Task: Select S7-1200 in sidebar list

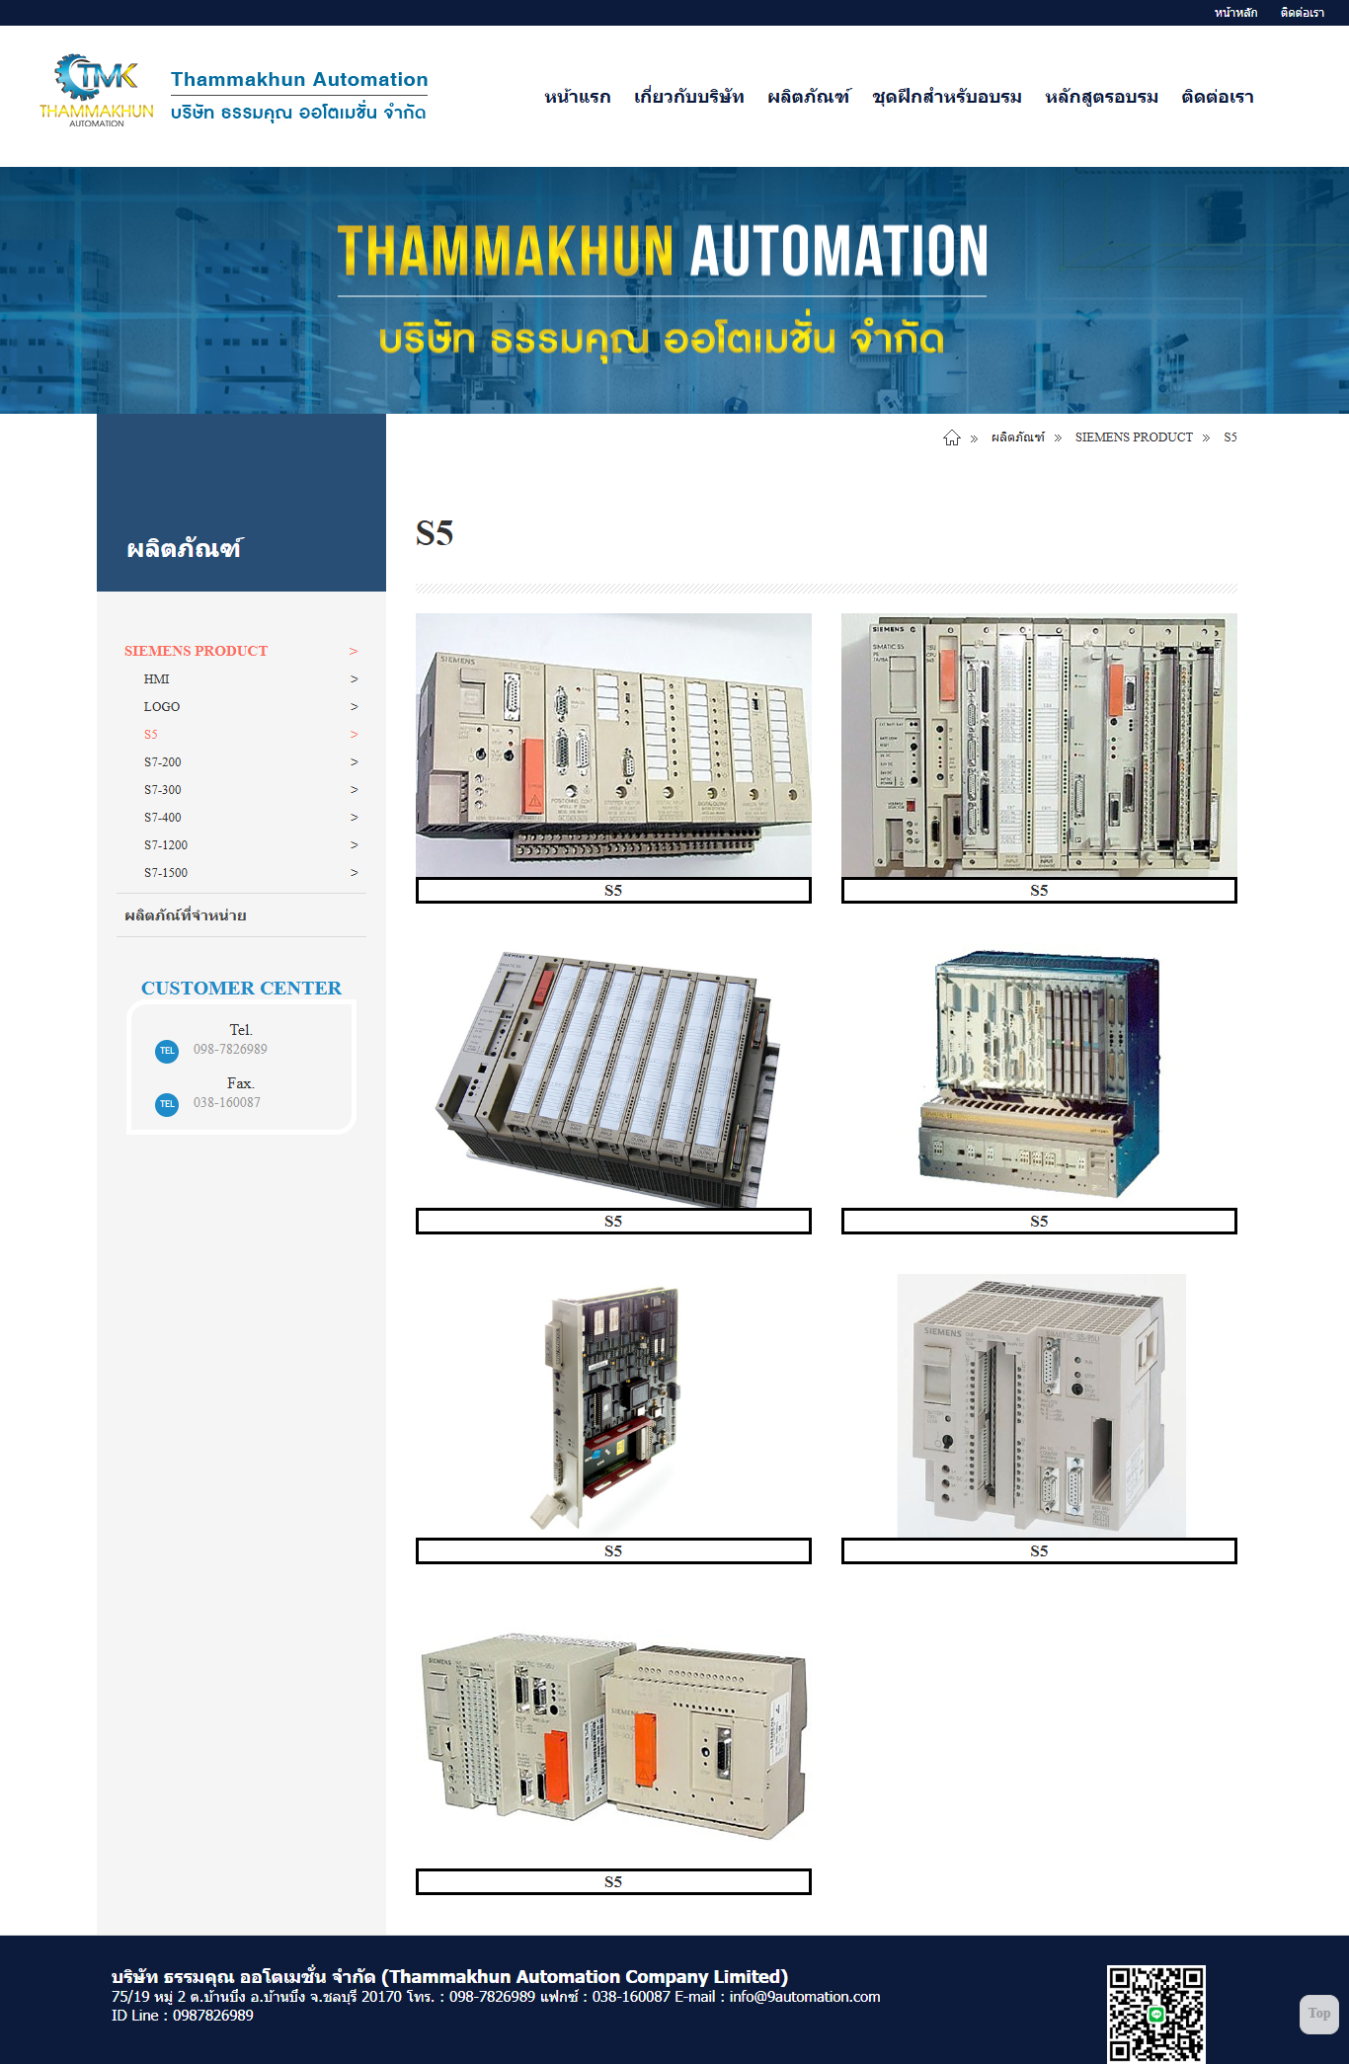Action: pyautogui.click(x=166, y=845)
